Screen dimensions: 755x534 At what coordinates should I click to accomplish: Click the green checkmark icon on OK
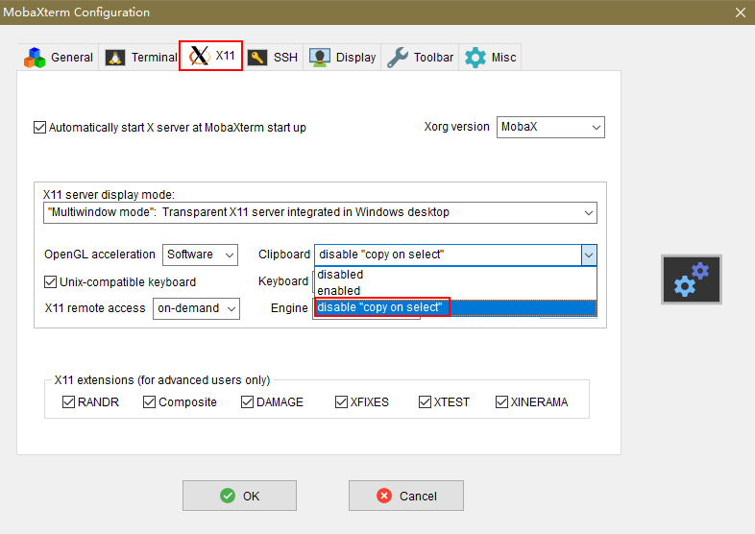point(228,496)
